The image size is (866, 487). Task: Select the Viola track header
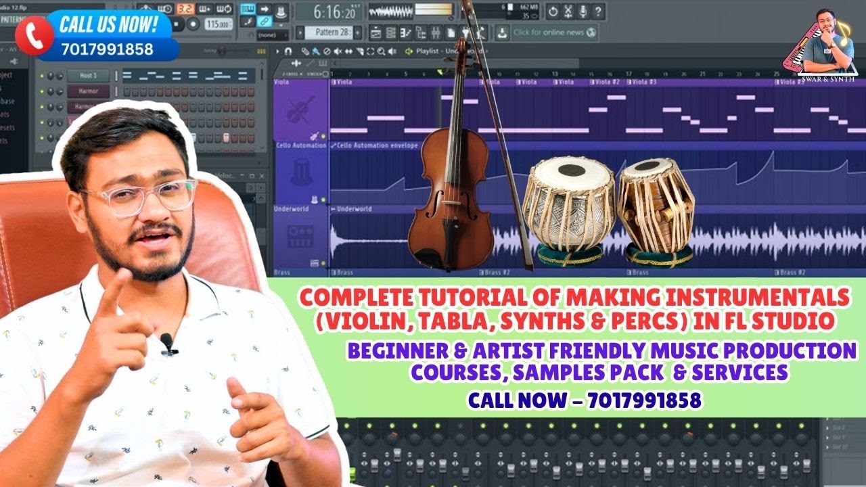point(300,110)
